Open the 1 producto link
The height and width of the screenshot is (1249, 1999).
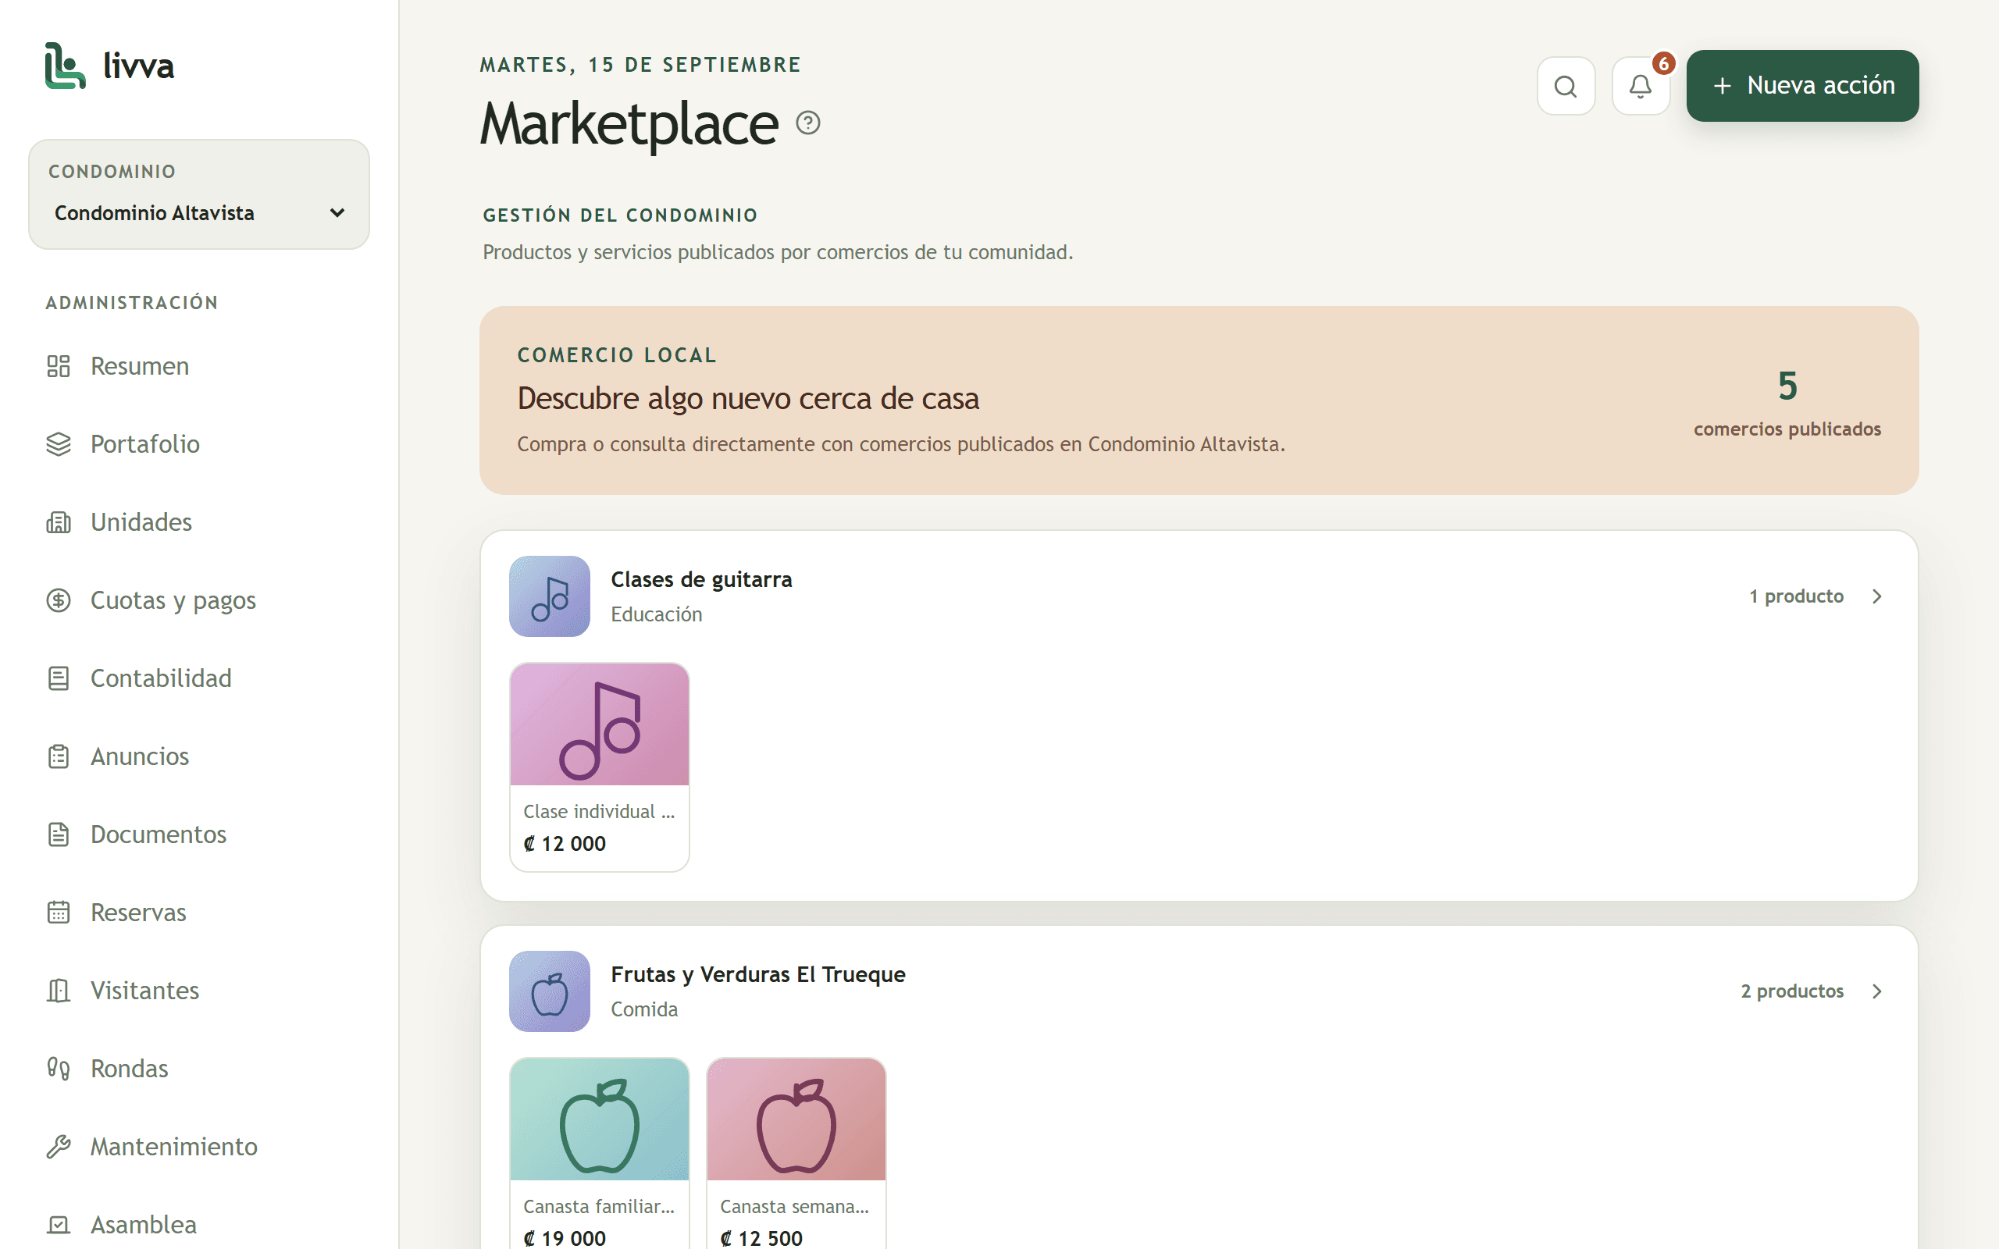click(x=1796, y=596)
